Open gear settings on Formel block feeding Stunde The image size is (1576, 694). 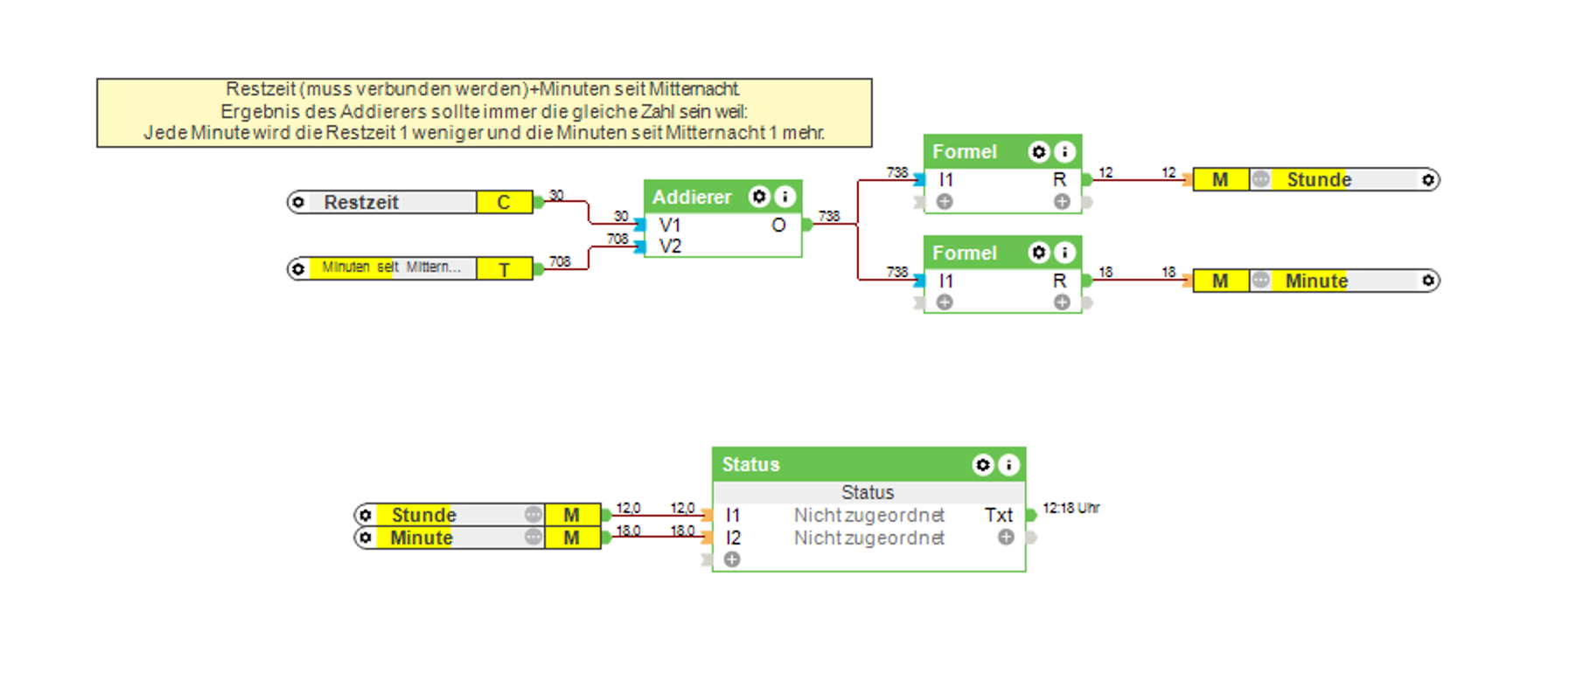click(1038, 151)
